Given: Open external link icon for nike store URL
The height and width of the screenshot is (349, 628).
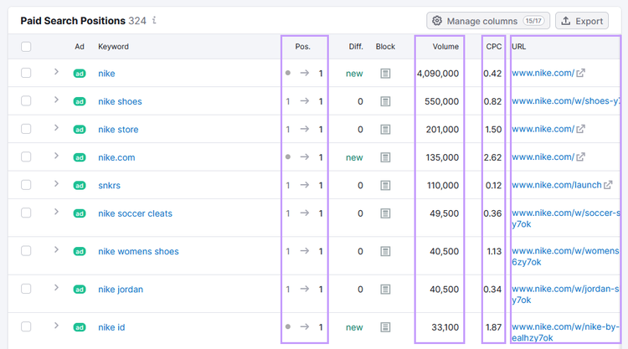Looking at the screenshot, I should [581, 129].
